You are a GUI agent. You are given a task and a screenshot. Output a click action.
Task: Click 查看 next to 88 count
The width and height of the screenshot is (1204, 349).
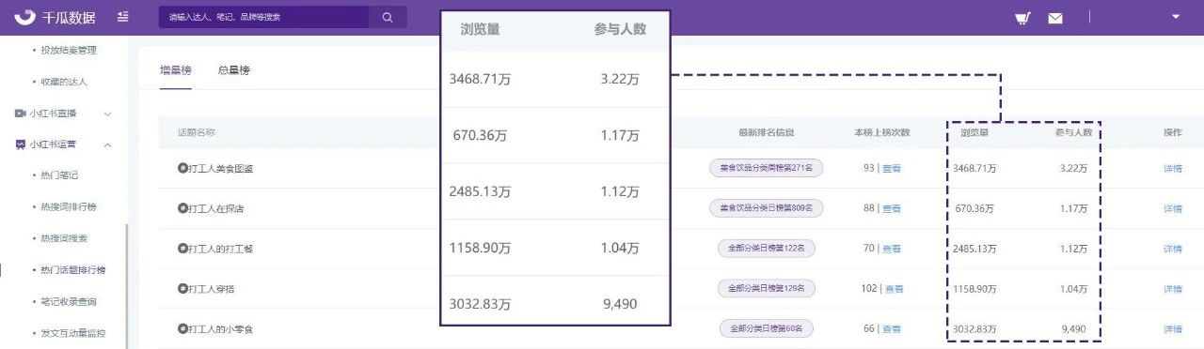tap(892, 208)
